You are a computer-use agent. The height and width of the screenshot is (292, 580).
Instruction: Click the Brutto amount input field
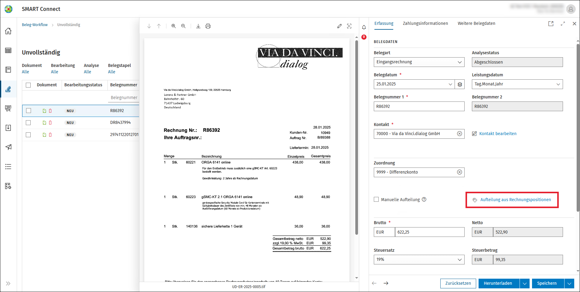coord(430,232)
